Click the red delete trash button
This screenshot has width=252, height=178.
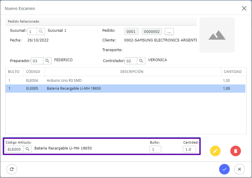tap(236, 151)
